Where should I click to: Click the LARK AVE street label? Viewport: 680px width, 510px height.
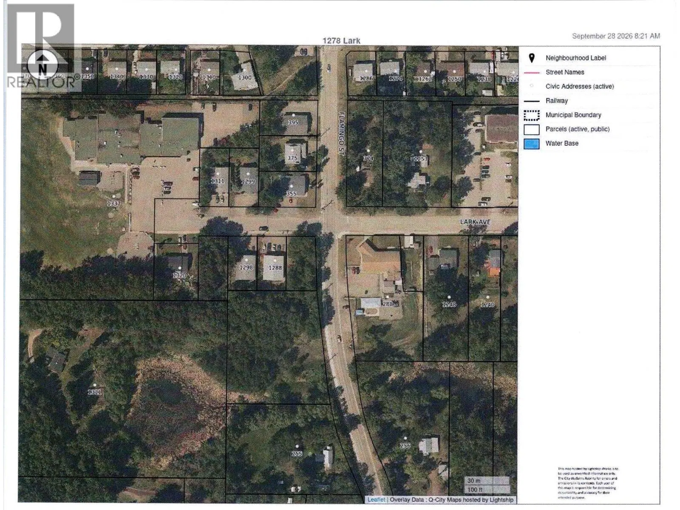point(475,222)
